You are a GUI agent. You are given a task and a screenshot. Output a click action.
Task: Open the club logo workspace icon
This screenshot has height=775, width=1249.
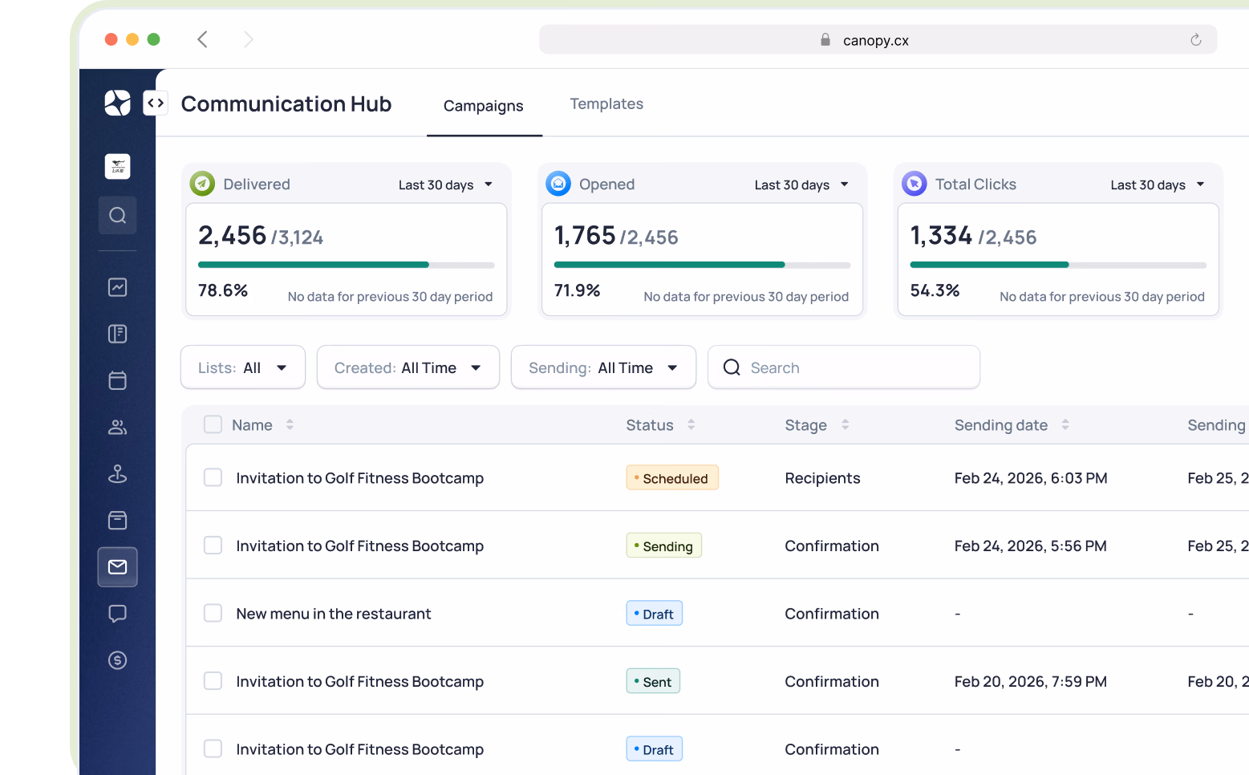click(117, 166)
